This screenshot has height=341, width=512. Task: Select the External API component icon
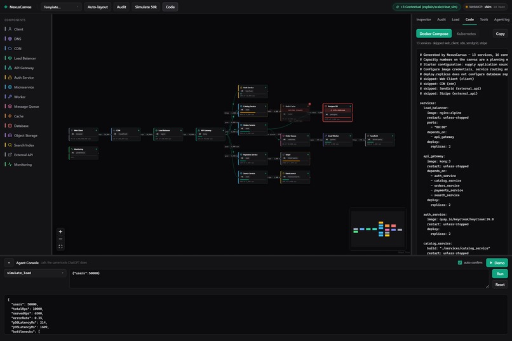(x=10, y=155)
